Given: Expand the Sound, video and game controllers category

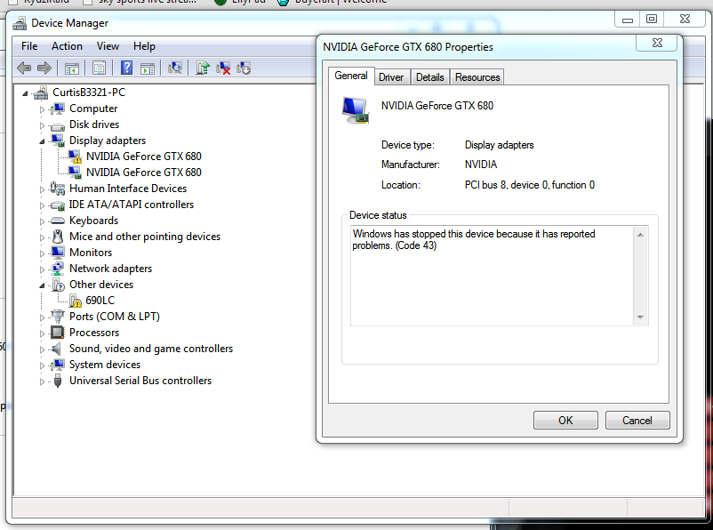Looking at the screenshot, I should tap(42, 349).
